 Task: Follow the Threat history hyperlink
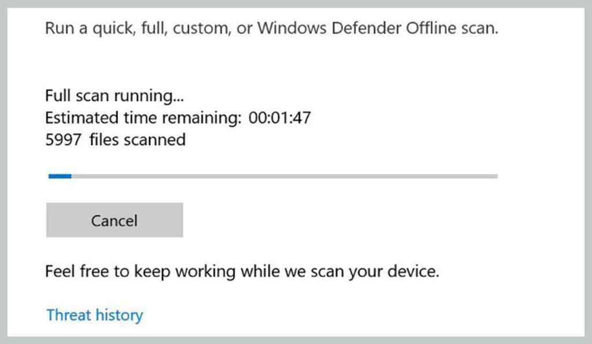pos(94,315)
